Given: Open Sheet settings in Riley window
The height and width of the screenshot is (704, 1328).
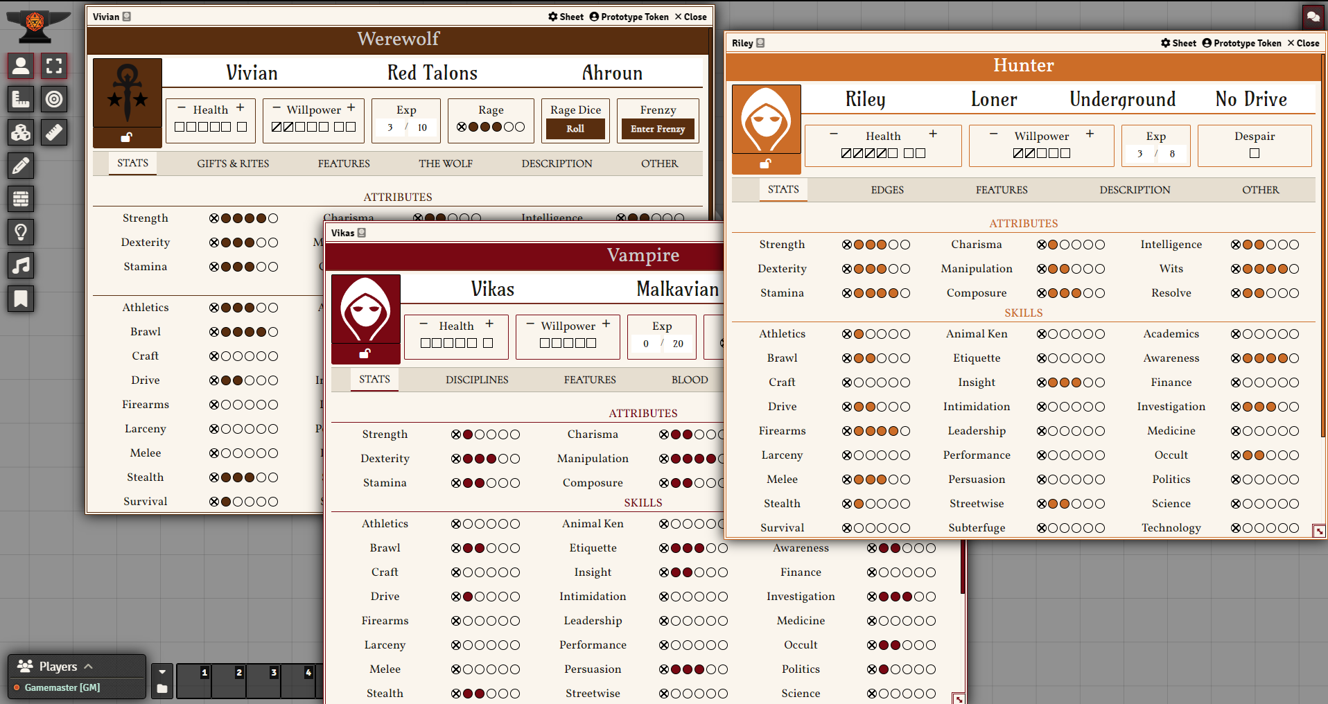Looking at the screenshot, I should pos(1178,43).
